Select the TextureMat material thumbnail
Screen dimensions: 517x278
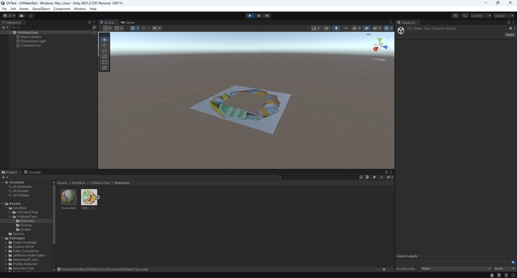point(69,197)
